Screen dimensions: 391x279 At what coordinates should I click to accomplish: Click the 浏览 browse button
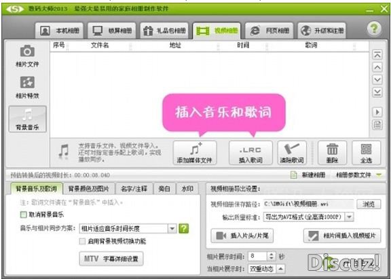[369, 204]
